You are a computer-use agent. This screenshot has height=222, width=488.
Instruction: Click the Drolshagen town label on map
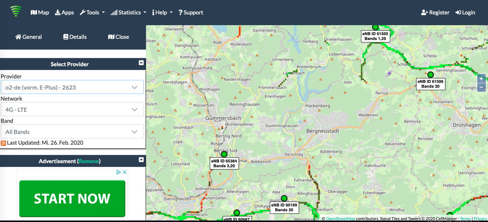467,125
